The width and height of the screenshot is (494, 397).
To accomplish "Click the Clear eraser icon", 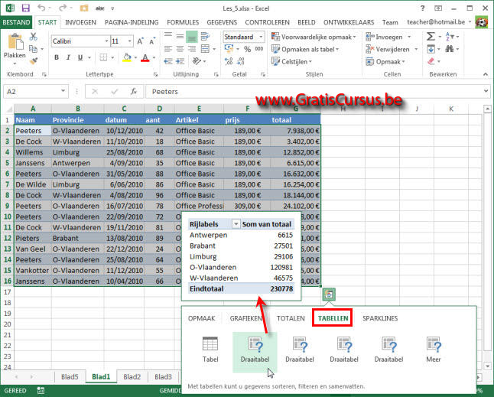I will pos(431,61).
